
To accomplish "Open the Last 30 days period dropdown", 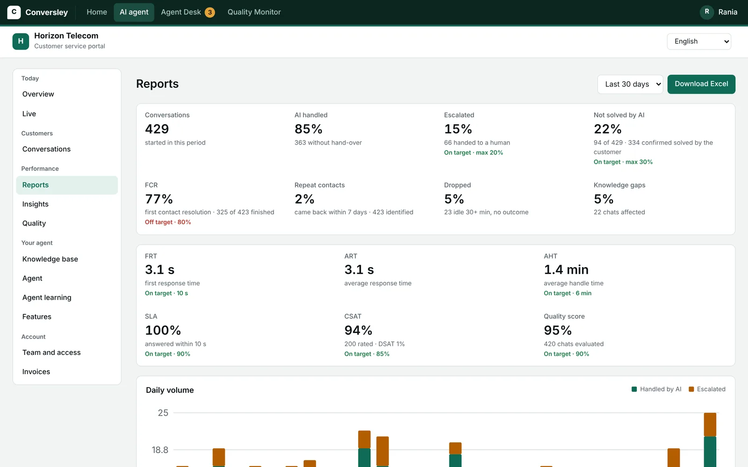I will (x=630, y=84).
